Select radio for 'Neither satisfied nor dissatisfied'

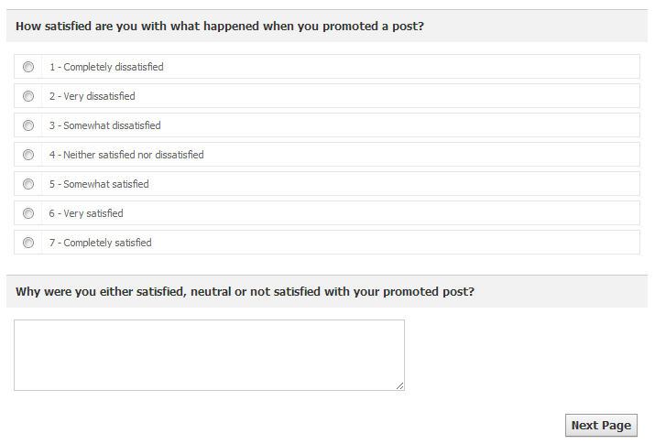[x=28, y=155]
